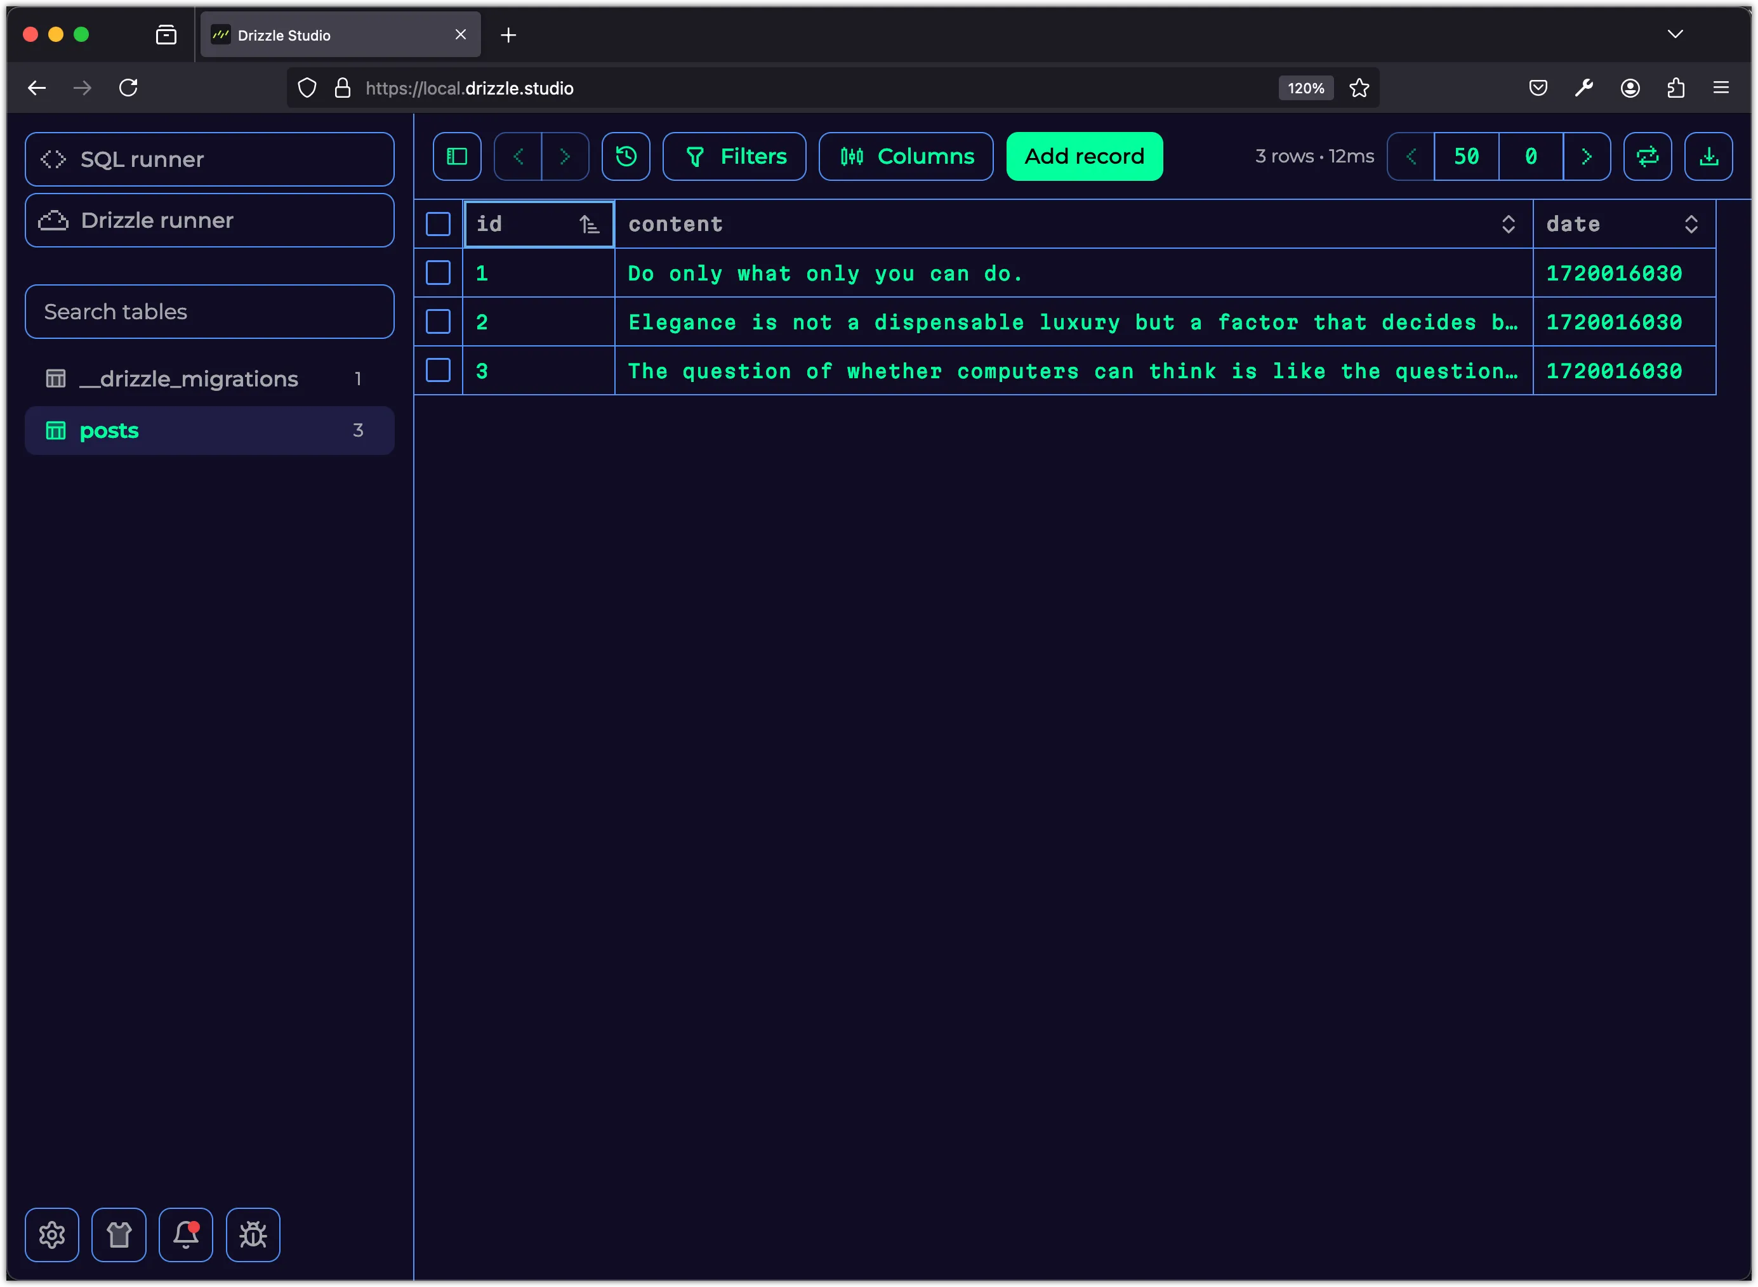Open a new browser tab
The image size is (1758, 1287).
508,35
